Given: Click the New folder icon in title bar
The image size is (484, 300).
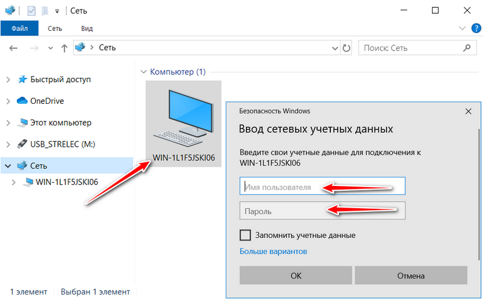Looking at the screenshot, I should (x=45, y=11).
